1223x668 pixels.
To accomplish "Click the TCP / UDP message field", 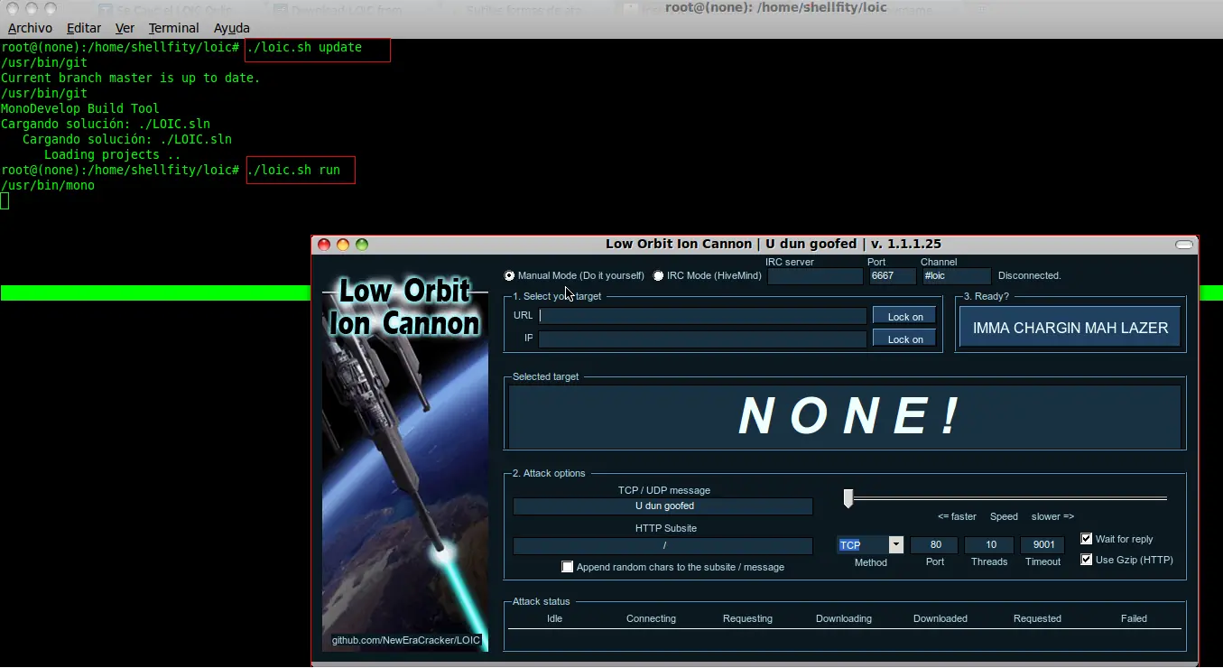I will [x=663, y=506].
